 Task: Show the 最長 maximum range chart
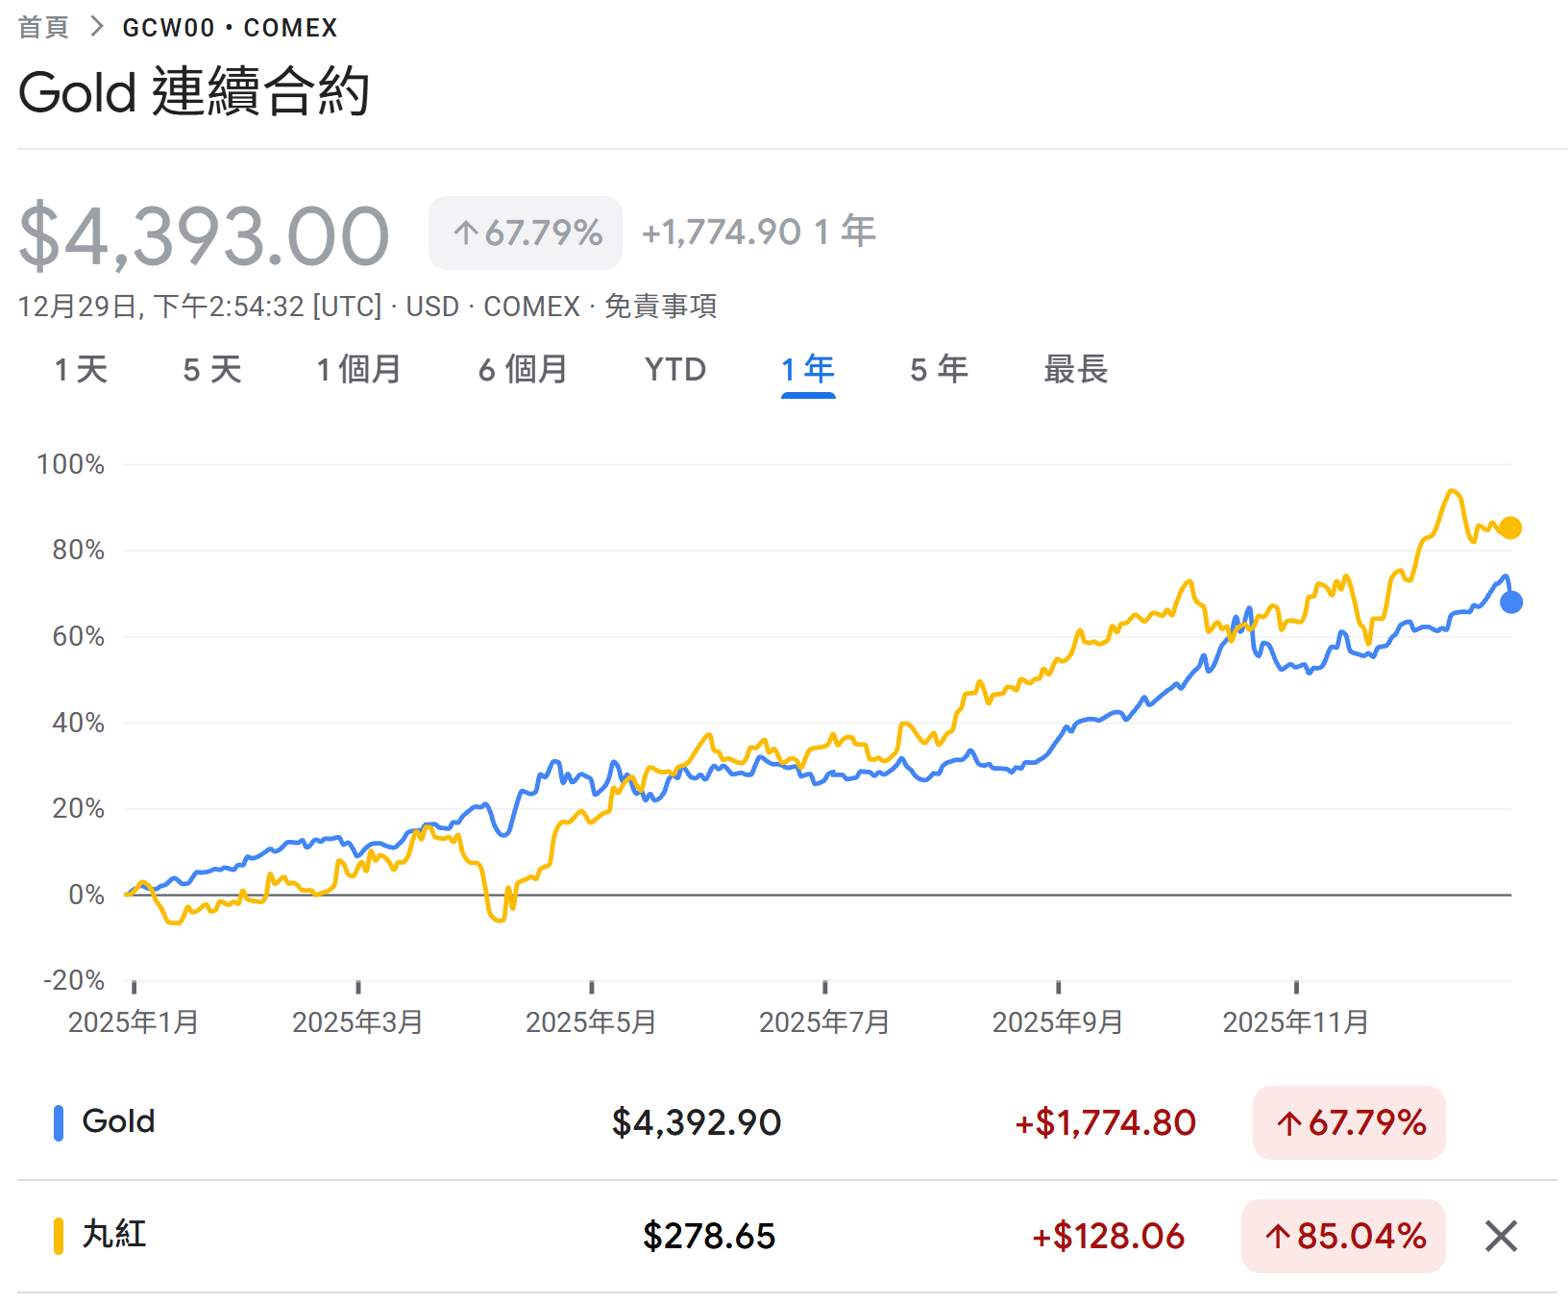coord(1075,369)
